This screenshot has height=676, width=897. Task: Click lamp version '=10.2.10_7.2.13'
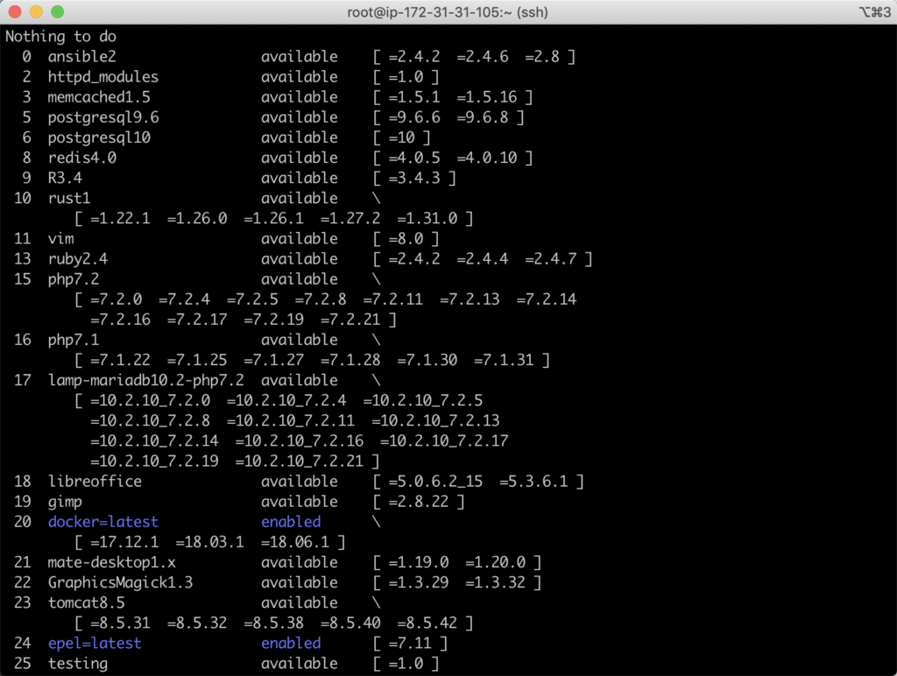(x=435, y=421)
